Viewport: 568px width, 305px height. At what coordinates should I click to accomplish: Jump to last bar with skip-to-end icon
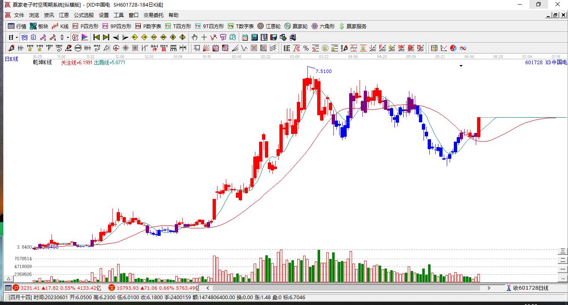(x=106, y=37)
